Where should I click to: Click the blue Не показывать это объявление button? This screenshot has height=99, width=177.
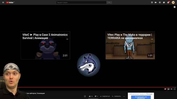tap(141, 97)
